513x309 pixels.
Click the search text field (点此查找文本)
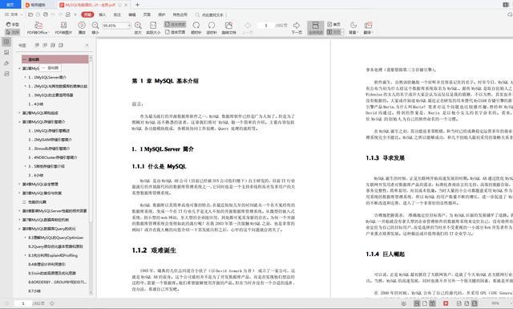coord(211,14)
